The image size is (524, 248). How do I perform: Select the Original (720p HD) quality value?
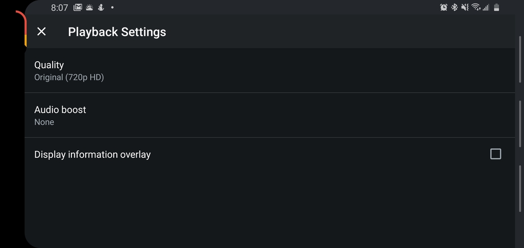point(69,77)
